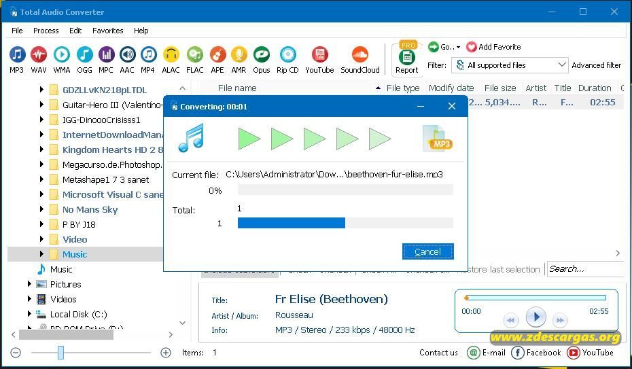
Task: Rewind the preview track
Action: click(x=511, y=320)
